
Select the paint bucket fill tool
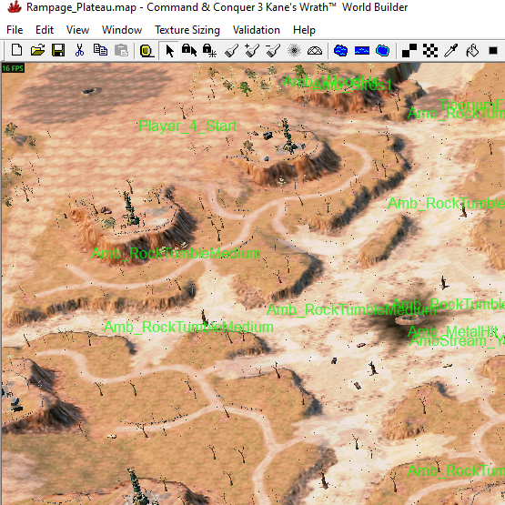472,51
